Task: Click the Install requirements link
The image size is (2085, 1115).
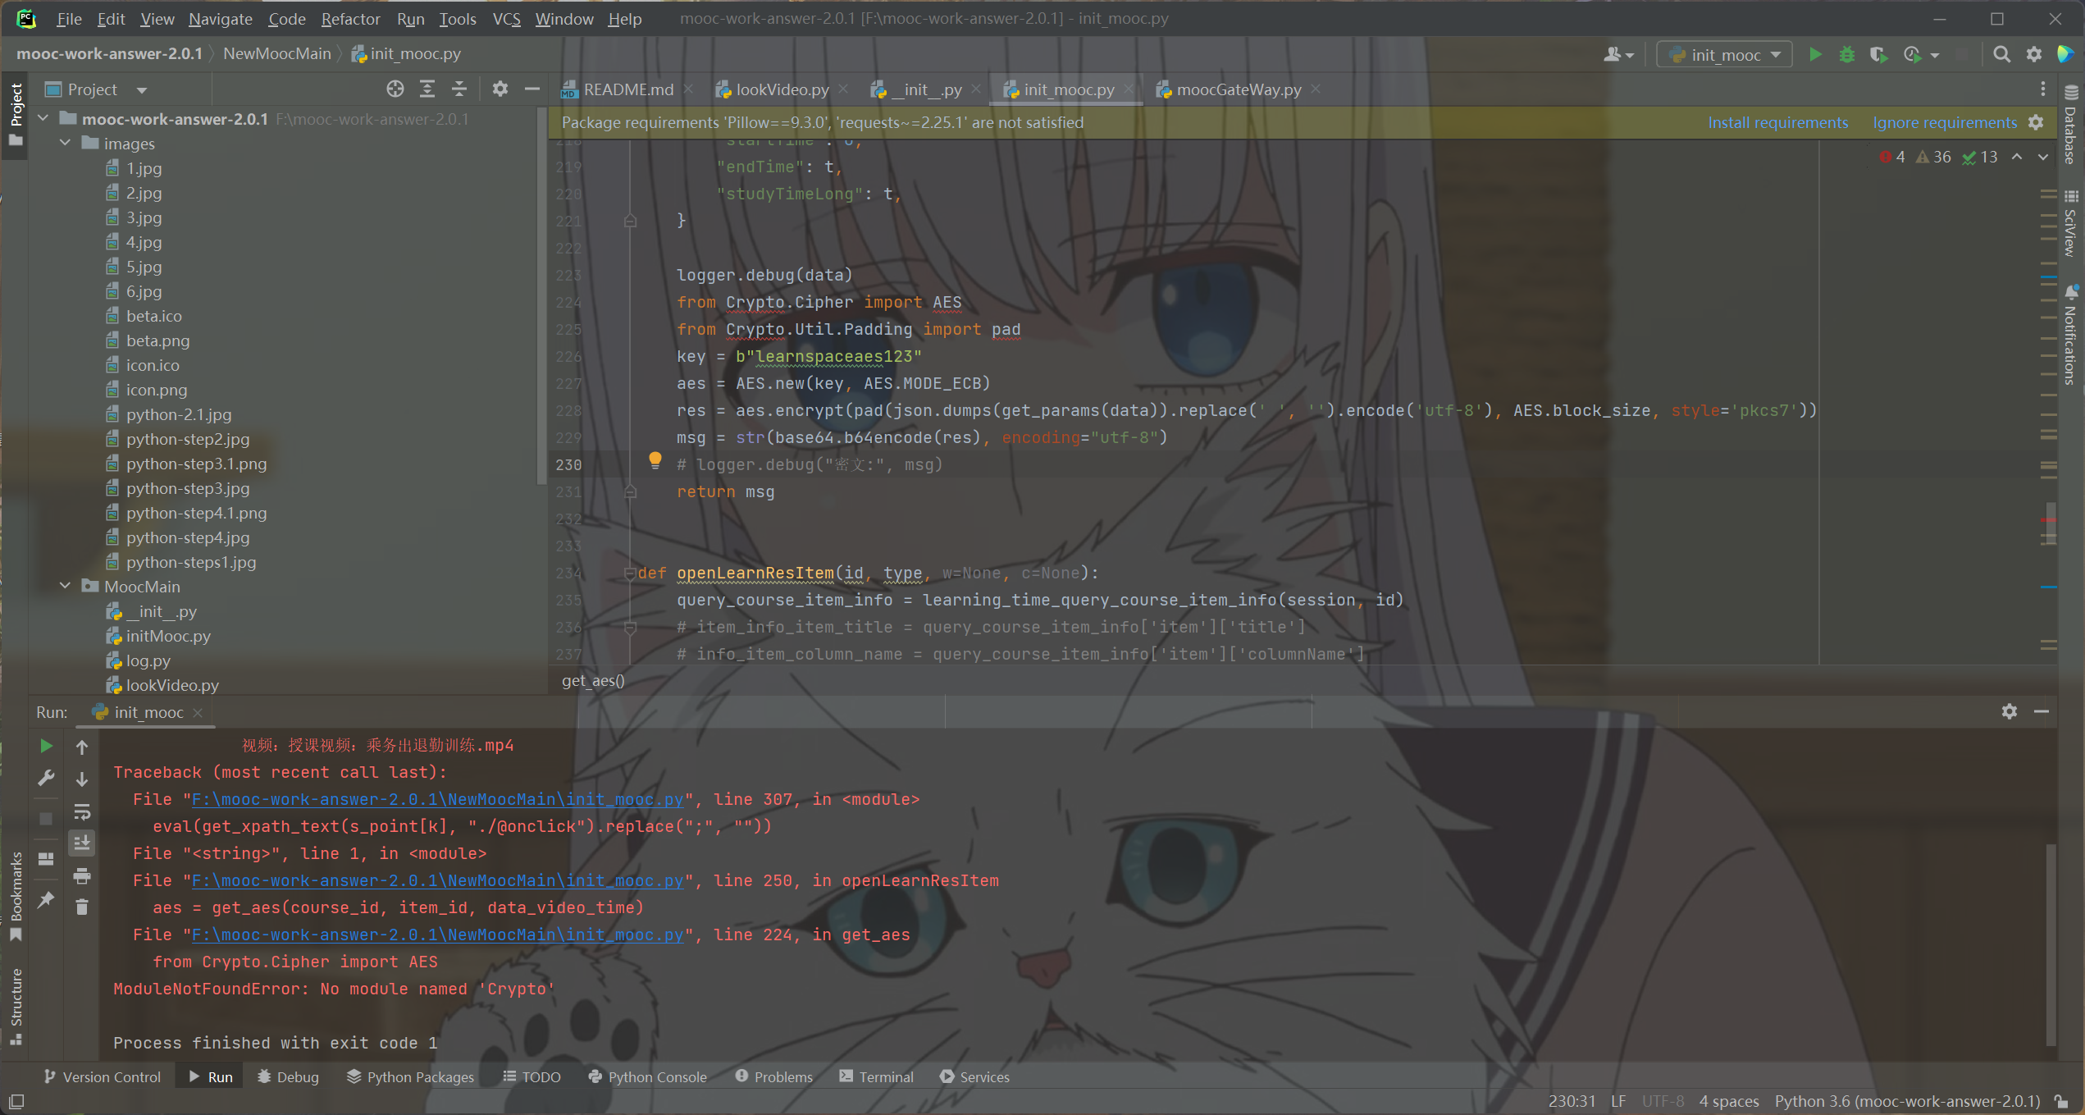Action: click(x=1777, y=122)
